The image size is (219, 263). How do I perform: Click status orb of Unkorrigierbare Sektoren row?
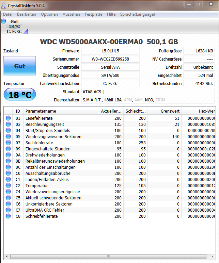coord(8,204)
